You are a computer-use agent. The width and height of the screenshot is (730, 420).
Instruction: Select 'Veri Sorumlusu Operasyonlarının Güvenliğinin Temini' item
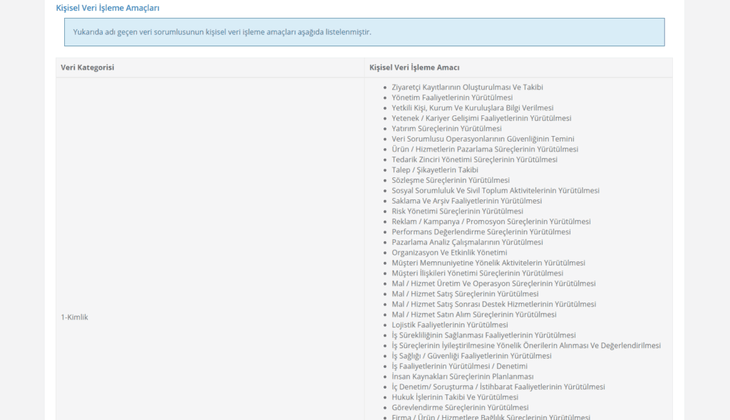[x=483, y=139]
